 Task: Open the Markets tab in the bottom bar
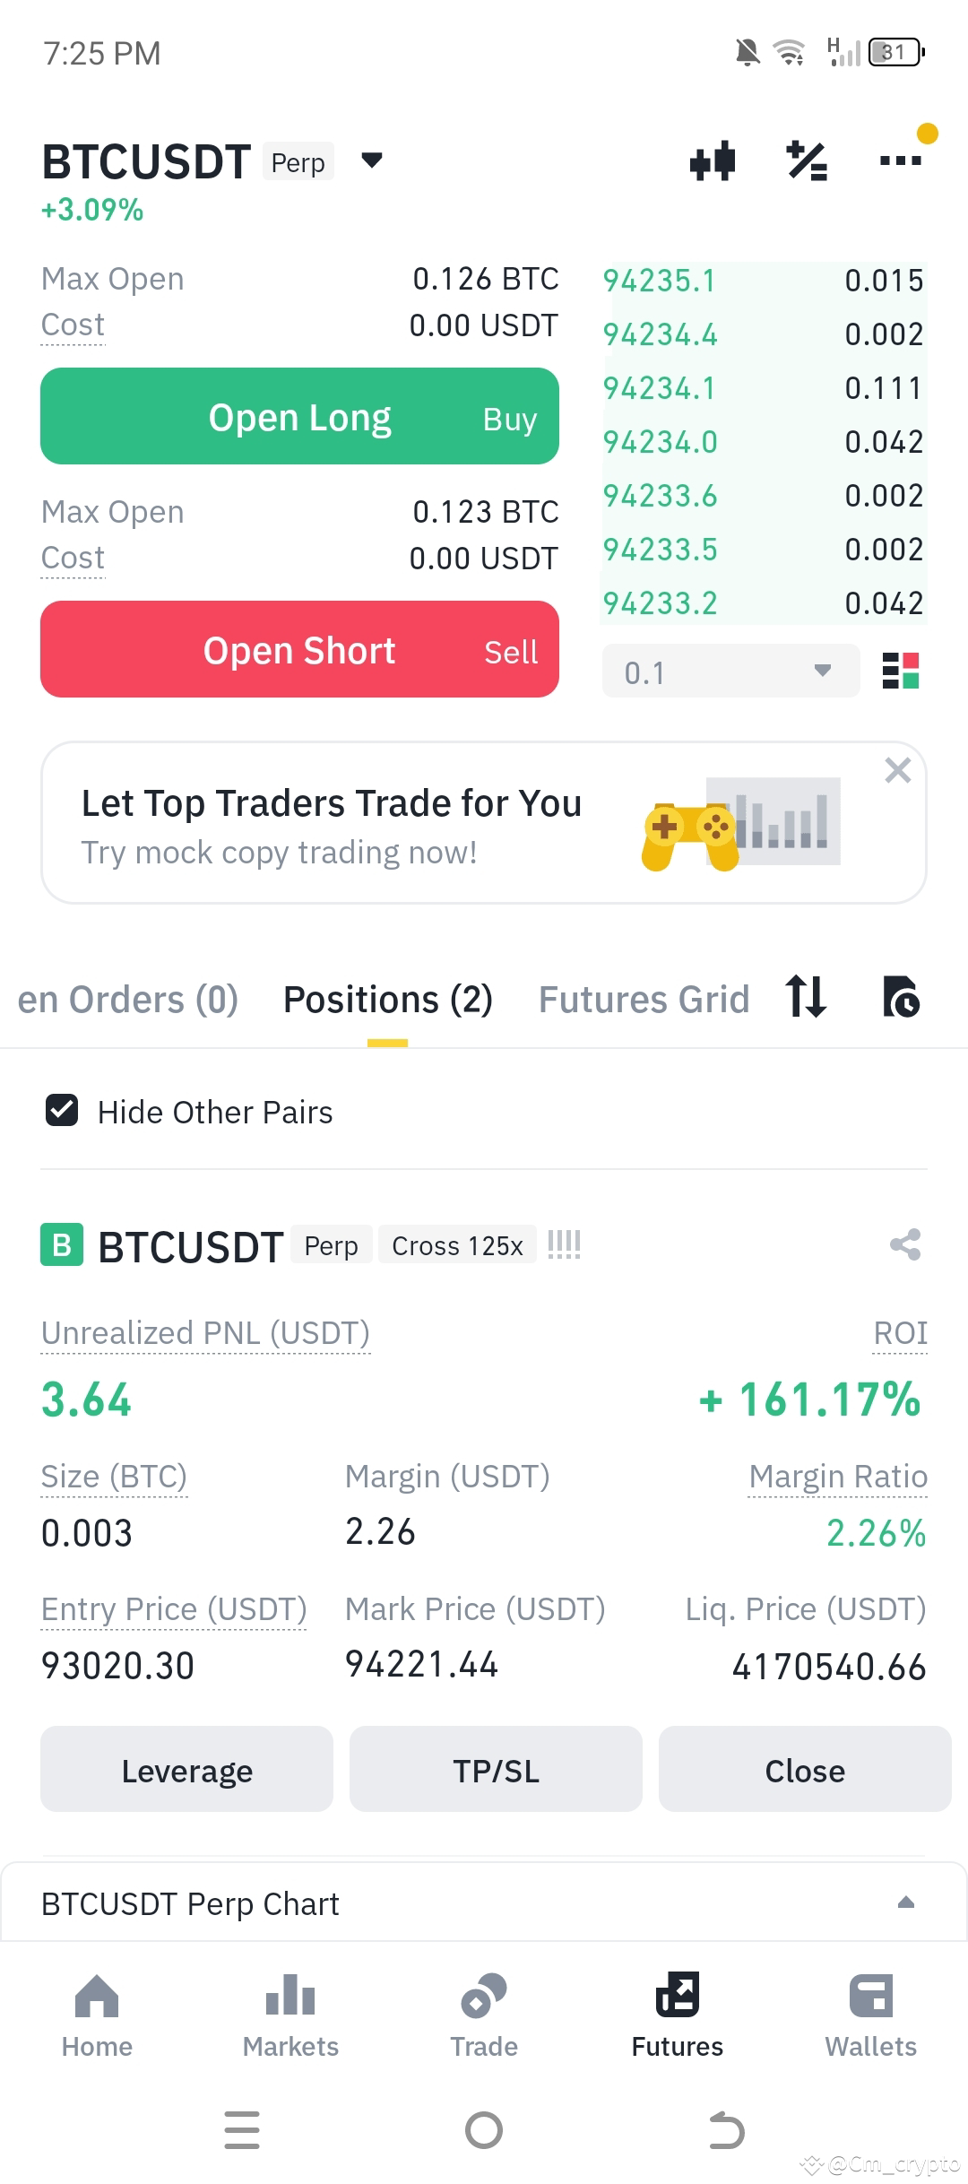pos(290,2016)
